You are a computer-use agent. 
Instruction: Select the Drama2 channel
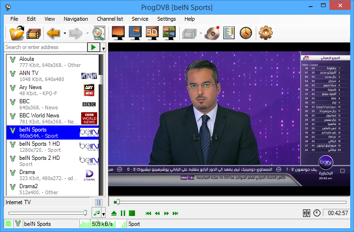pyautogui.click(x=52, y=189)
